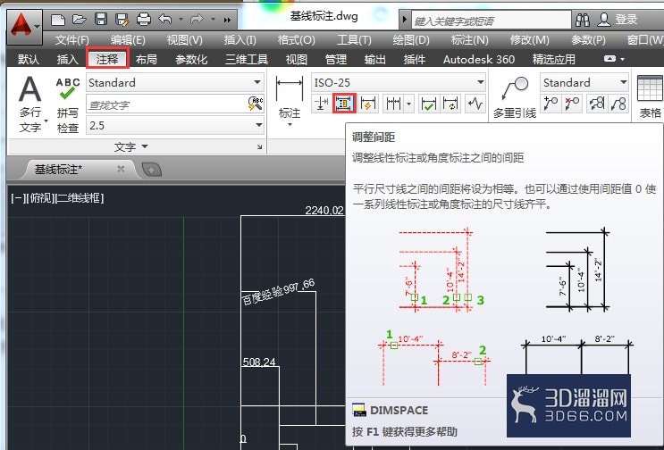The height and width of the screenshot is (450, 664).
Task: Expand the 文字 panel title
Action: coord(130,146)
